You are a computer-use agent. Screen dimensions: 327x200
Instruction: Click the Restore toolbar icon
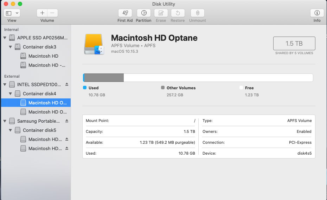point(178,13)
